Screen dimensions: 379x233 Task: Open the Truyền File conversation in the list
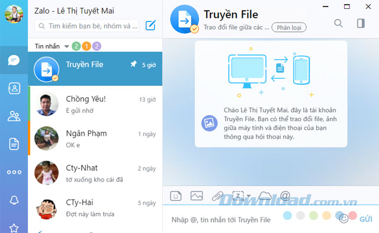[x=95, y=69]
